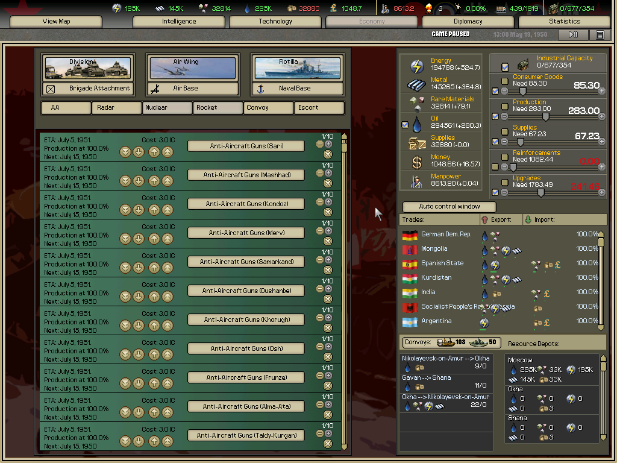
Task: Click the Consumer Goods slider handle
Action: [522, 92]
